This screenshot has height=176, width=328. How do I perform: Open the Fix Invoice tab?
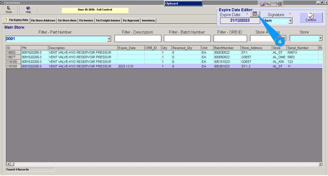pyautogui.click(x=86, y=21)
